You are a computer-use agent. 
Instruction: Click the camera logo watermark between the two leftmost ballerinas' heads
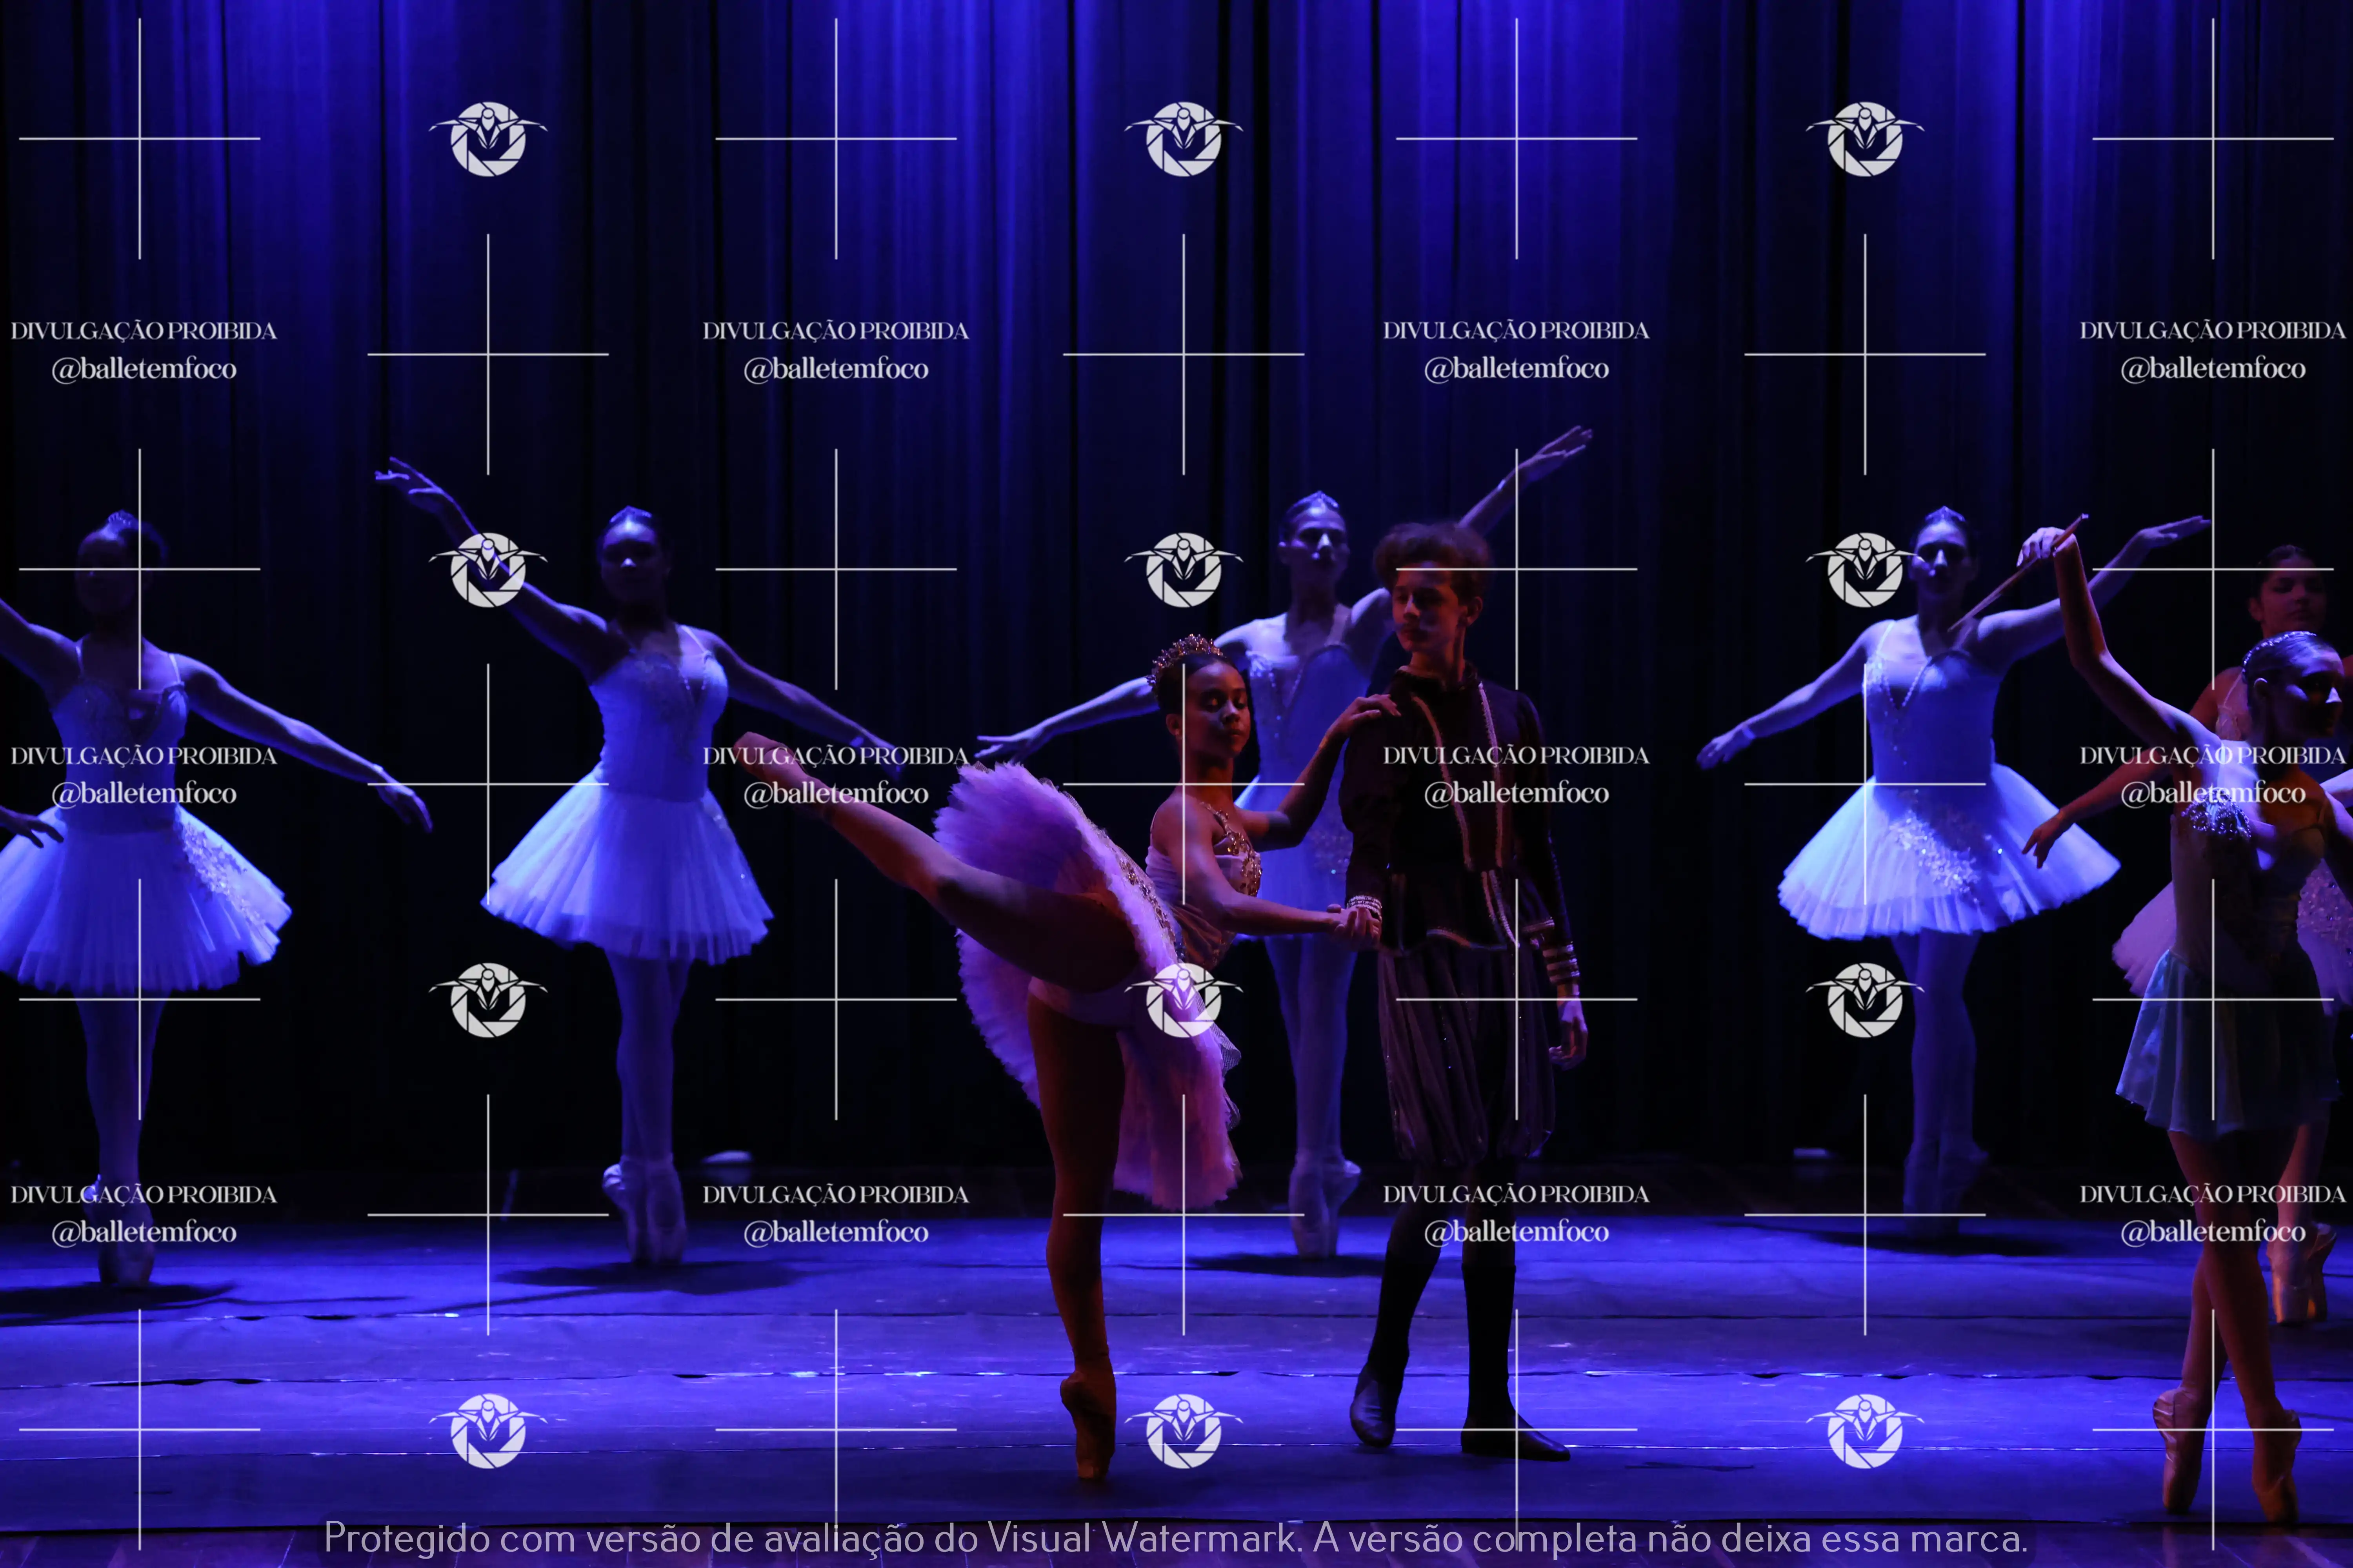488,569
